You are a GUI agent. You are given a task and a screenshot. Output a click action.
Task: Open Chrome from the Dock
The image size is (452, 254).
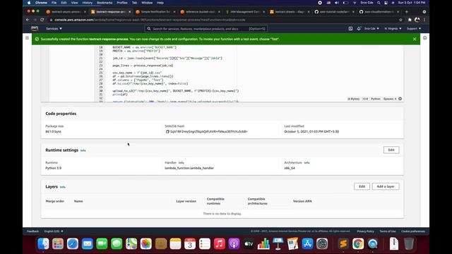[x=358, y=243]
